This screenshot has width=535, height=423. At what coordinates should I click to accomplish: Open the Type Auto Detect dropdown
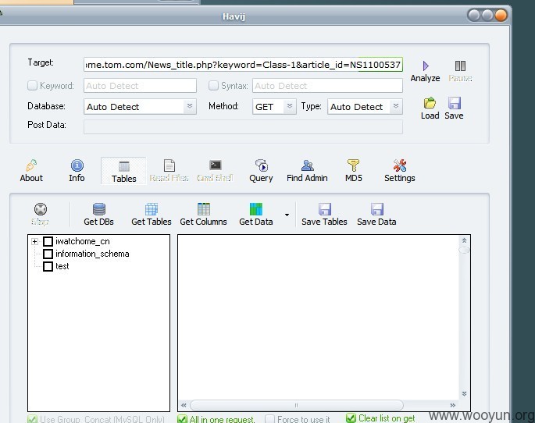(396, 106)
